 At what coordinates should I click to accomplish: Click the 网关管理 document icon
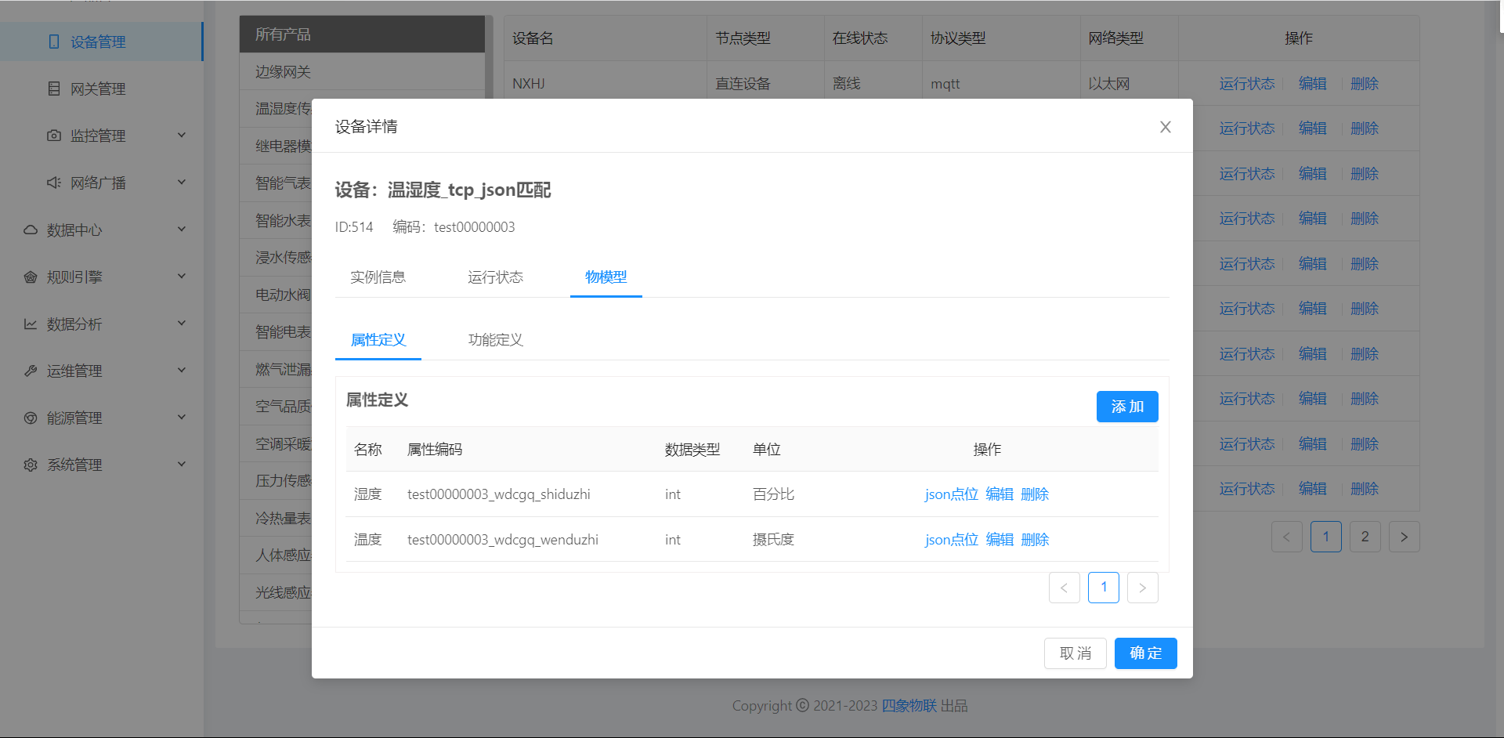point(53,89)
